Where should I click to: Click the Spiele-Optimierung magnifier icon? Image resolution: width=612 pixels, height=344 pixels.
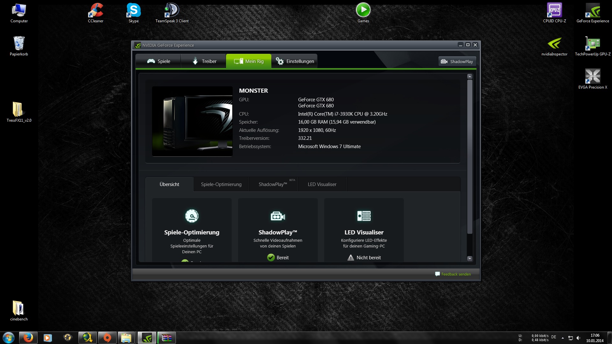pyautogui.click(x=192, y=216)
